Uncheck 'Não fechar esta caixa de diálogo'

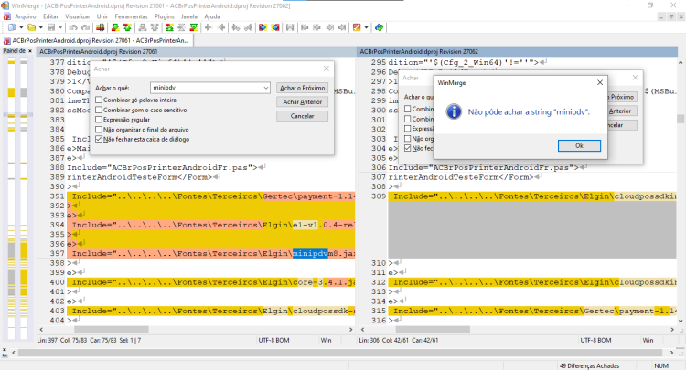point(99,140)
